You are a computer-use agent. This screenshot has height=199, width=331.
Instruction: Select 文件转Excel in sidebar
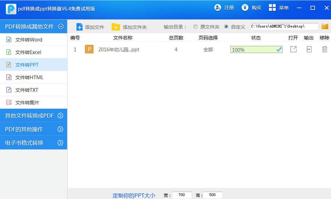tap(28, 52)
